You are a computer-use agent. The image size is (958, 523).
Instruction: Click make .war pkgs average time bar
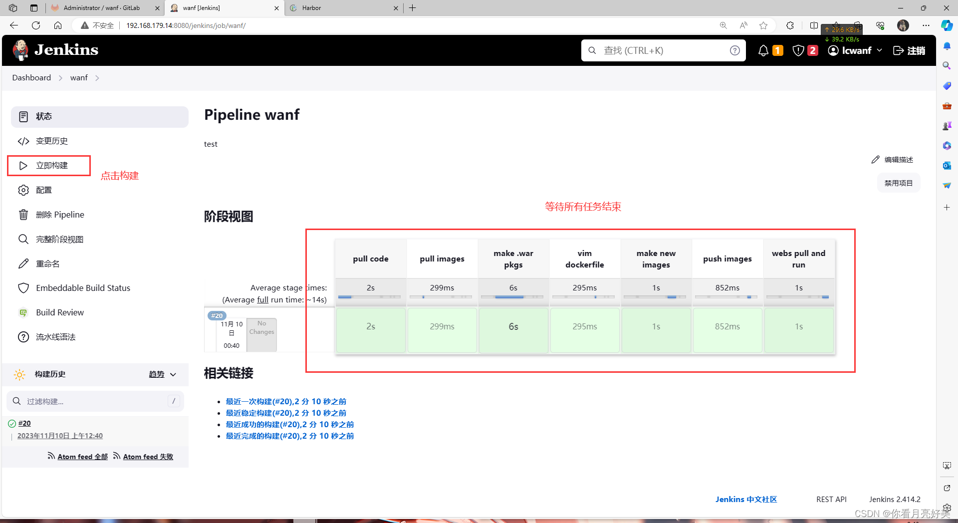[512, 297]
